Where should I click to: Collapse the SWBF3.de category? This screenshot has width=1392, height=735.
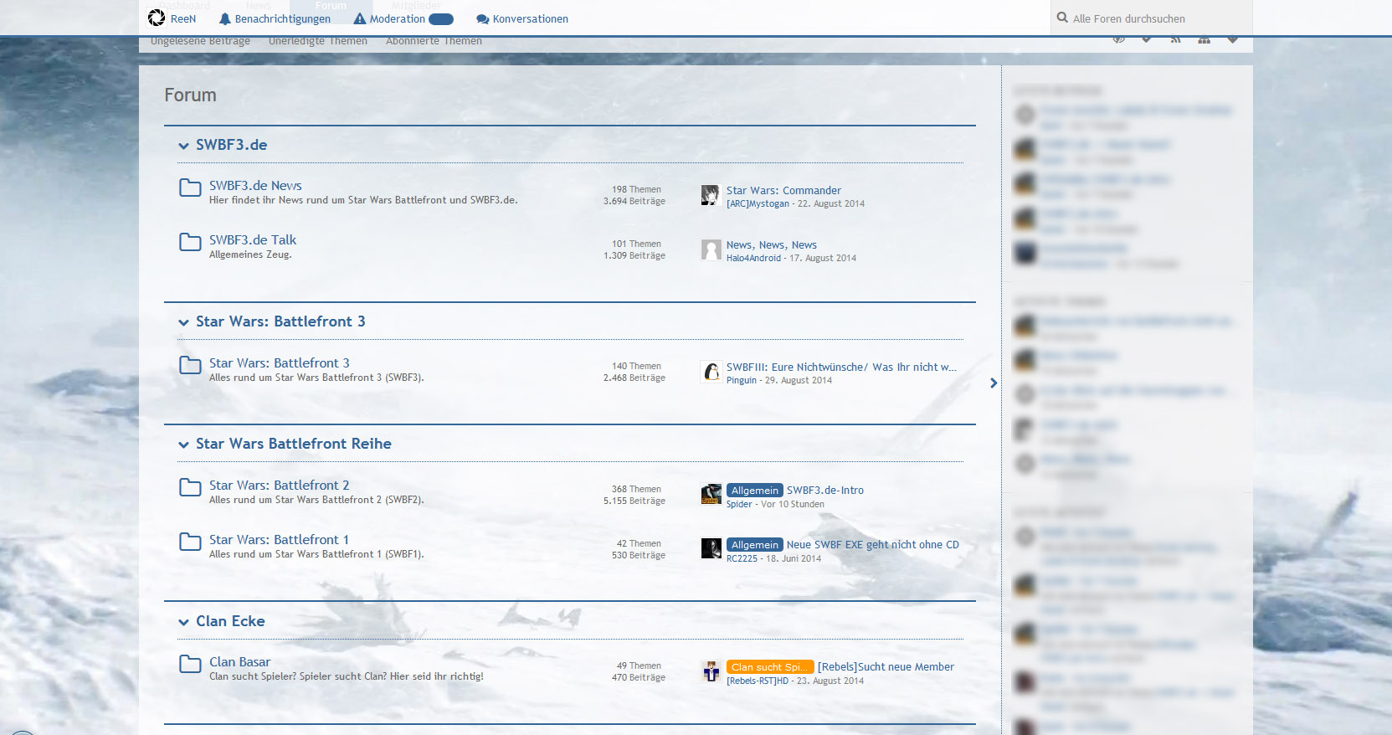183,146
